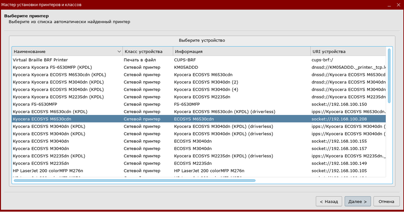Select Kyocera Kyocera ECOSYS M6530cdn (KPDL) name
Image resolution: width=404 pixels, height=212 pixels.
coord(60,74)
